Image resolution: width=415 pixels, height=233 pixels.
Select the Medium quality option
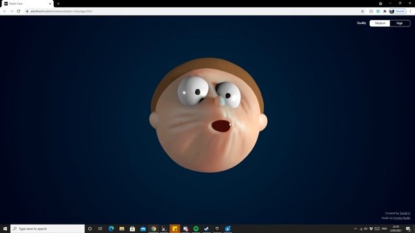[380, 23]
